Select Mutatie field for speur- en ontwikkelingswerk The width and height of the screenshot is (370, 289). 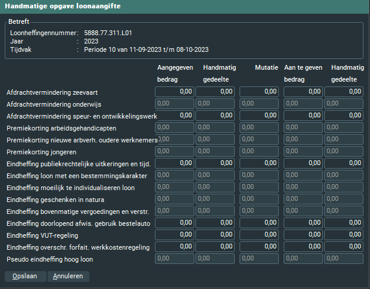click(259, 116)
